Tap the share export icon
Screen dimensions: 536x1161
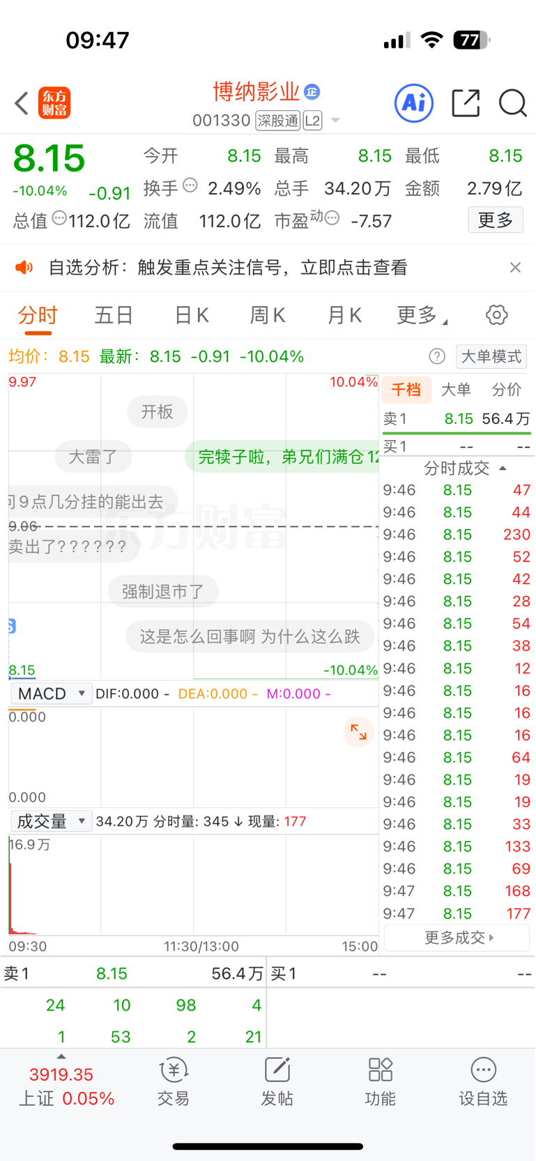[466, 103]
